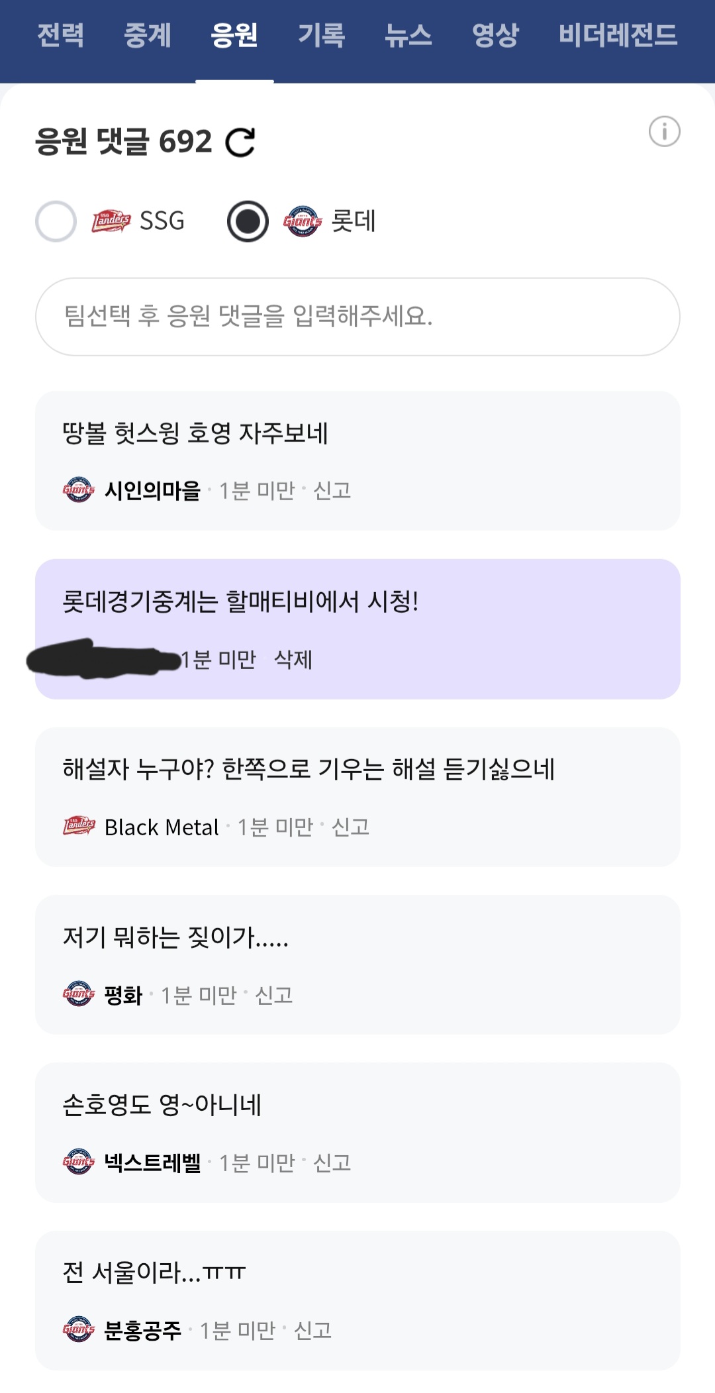
Task: Report 시인의마을's comment via 신고
Action: coord(332,490)
